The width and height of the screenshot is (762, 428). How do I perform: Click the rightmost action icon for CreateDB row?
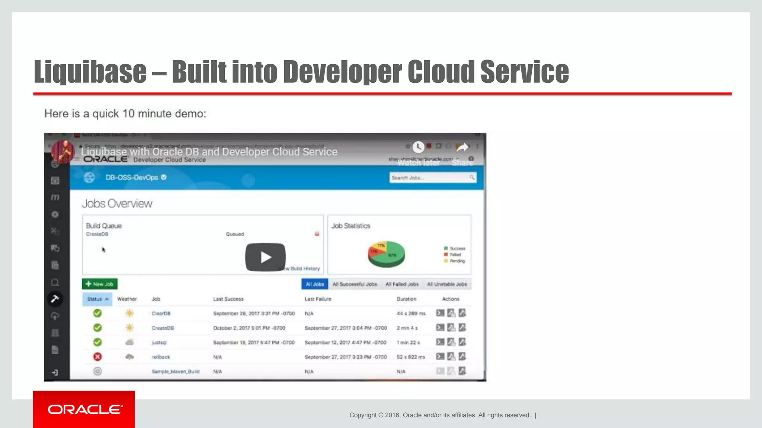(462, 327)
